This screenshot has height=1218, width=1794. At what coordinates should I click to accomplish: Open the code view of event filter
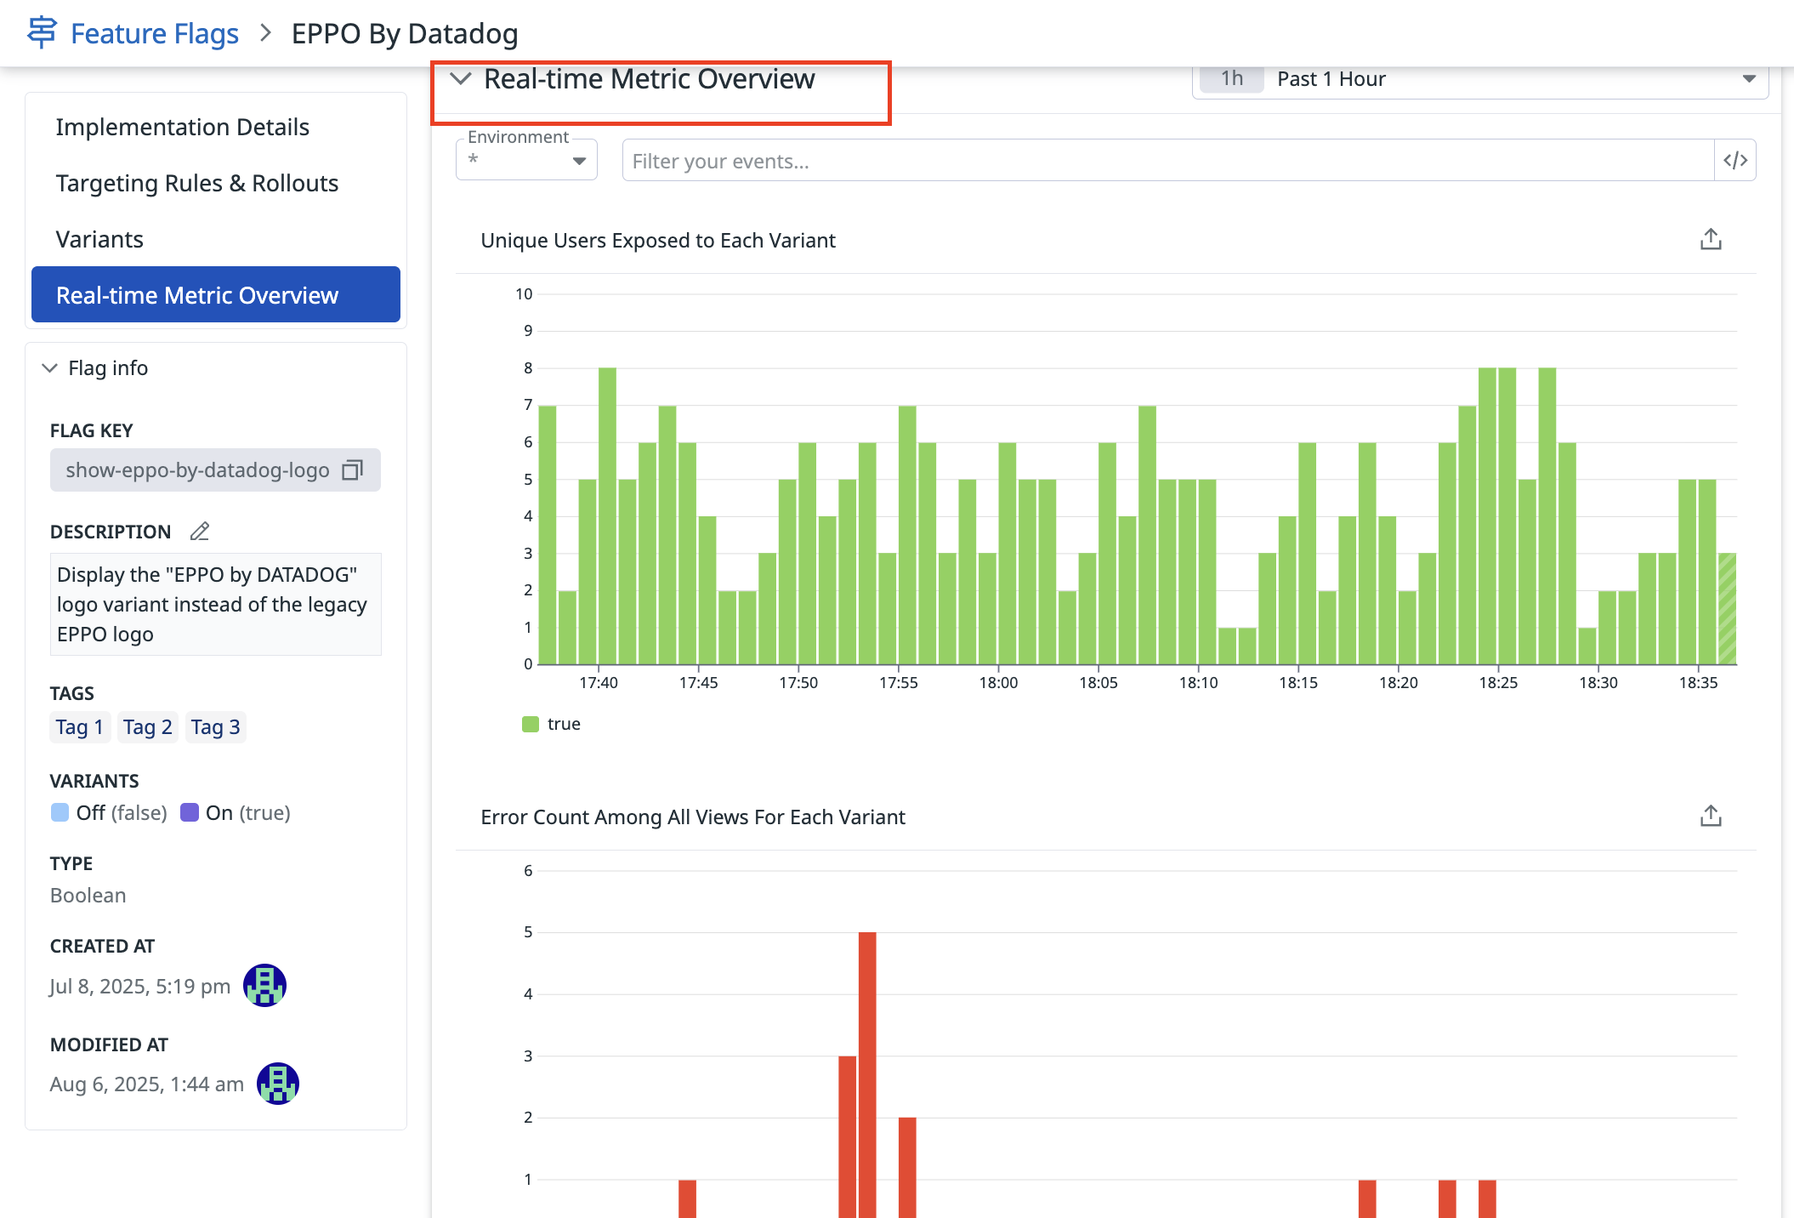(x=1735, y=160)
